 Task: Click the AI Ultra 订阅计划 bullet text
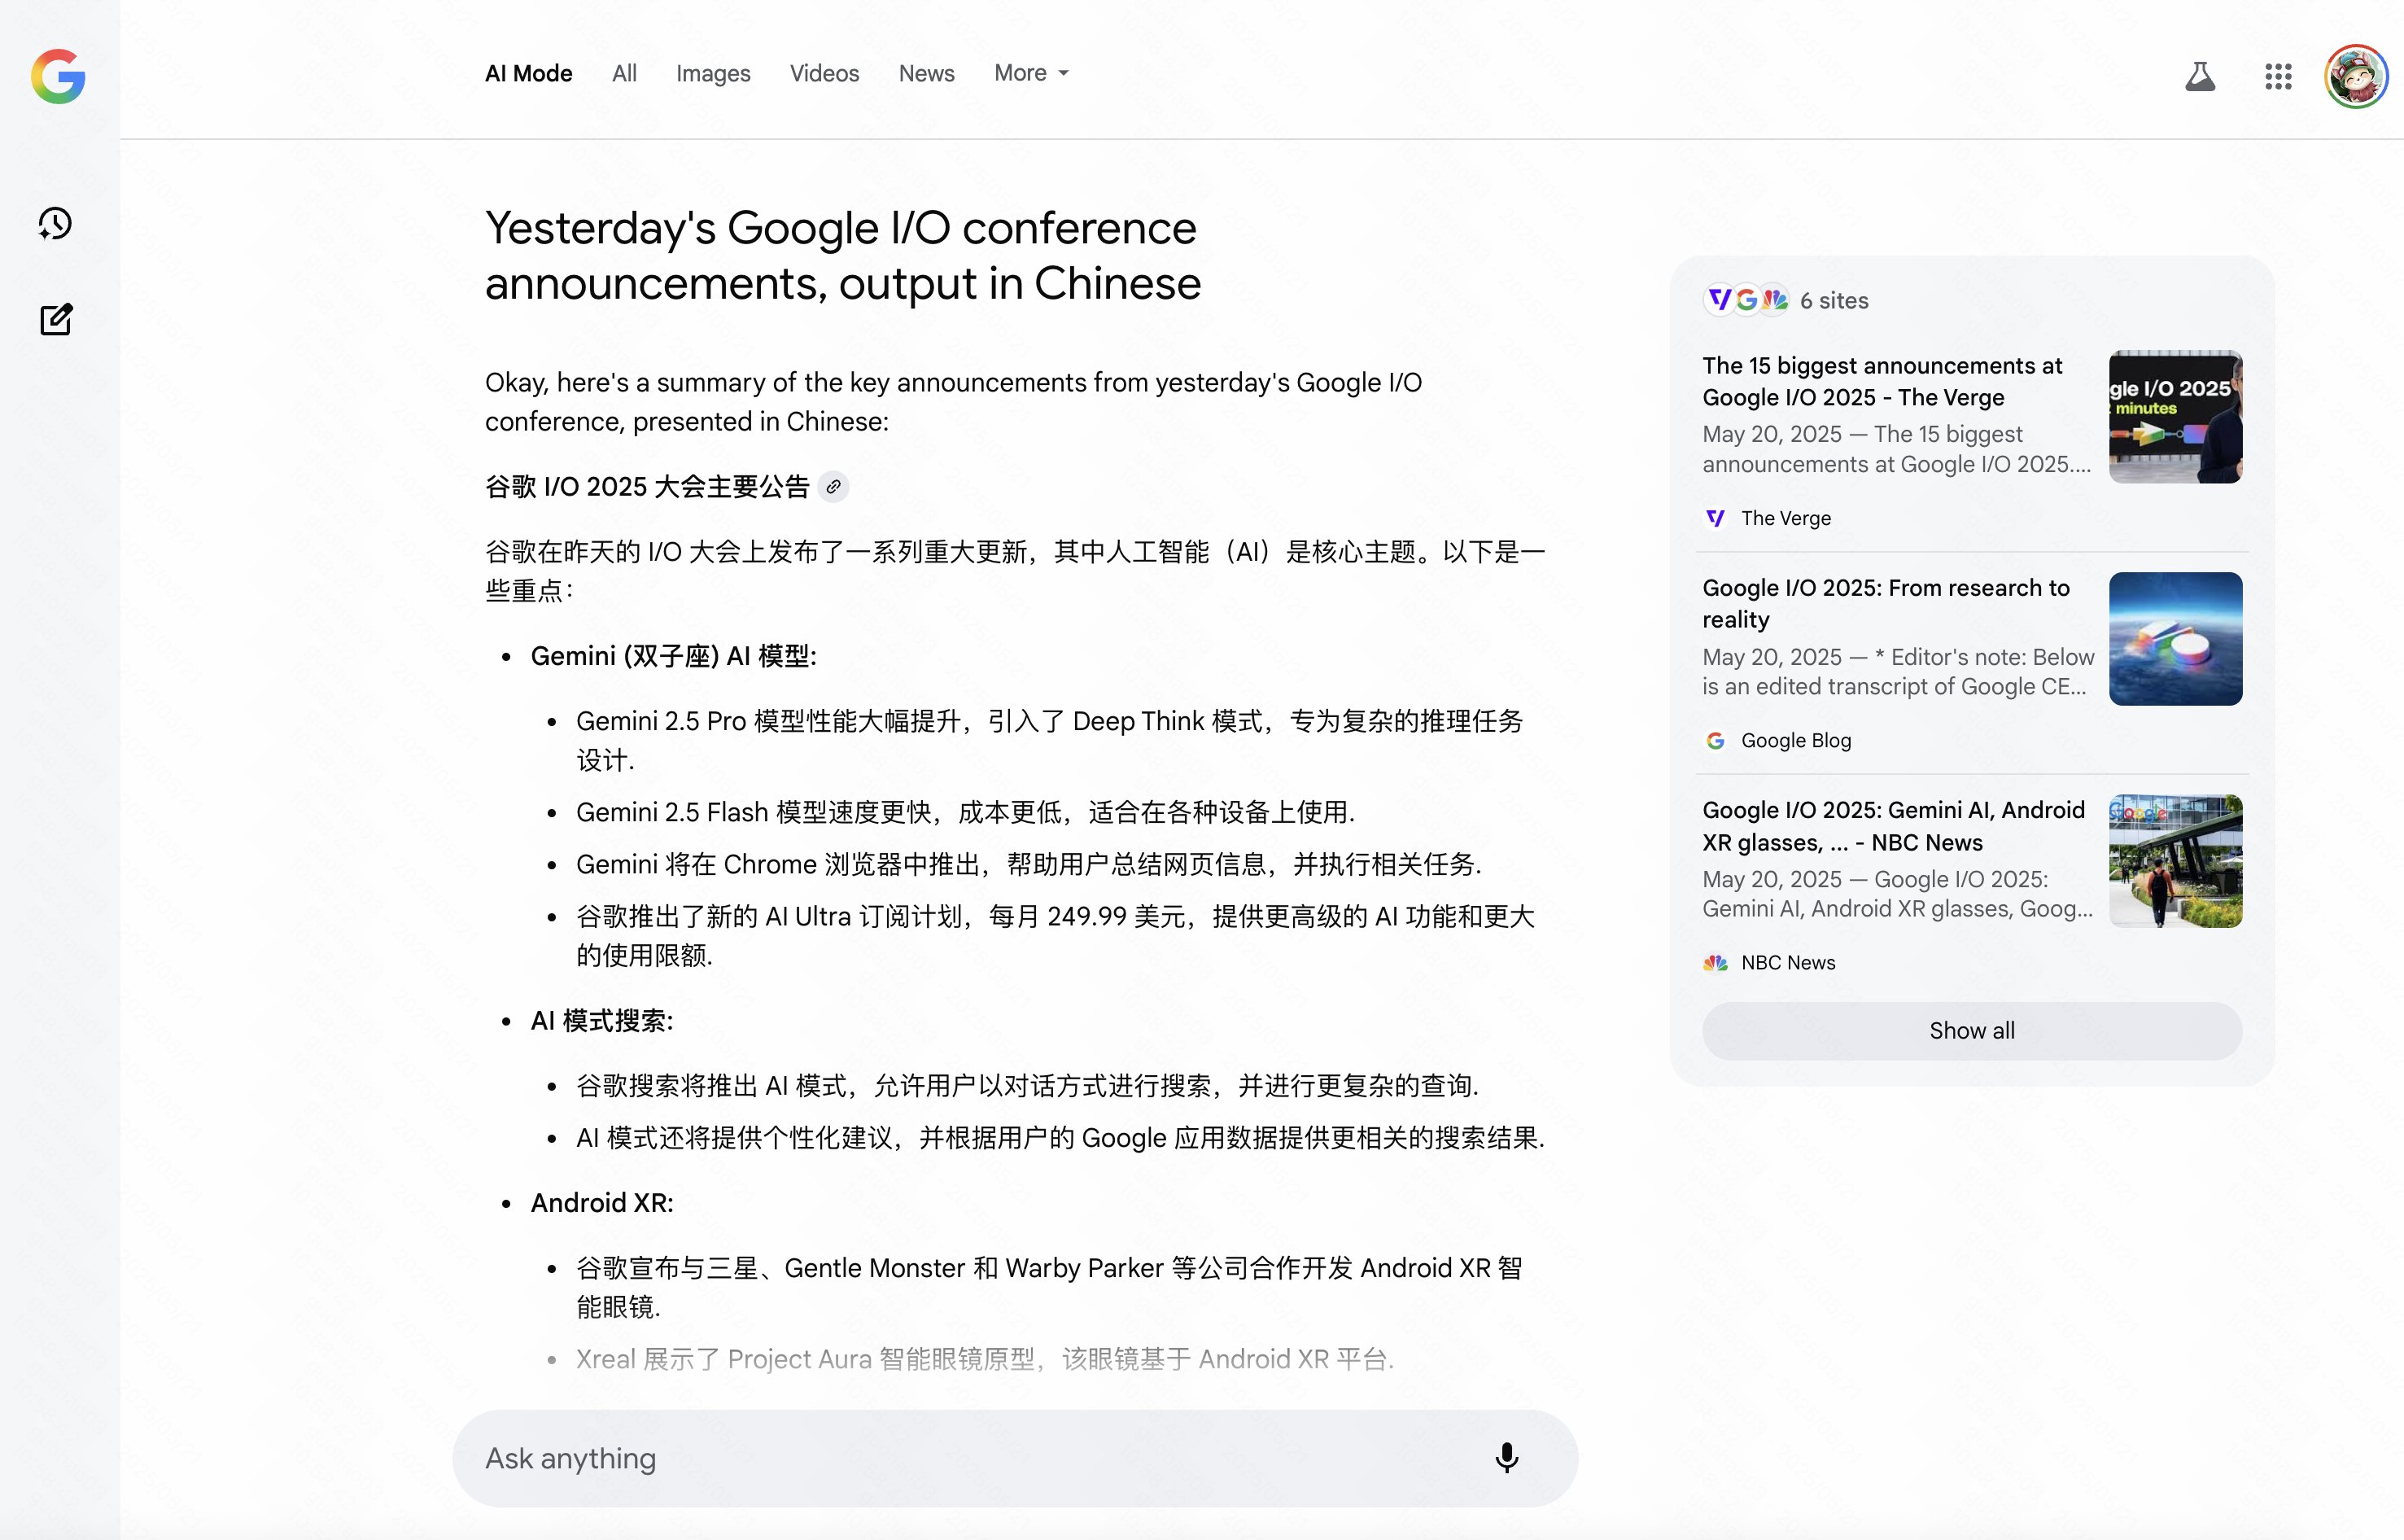tap(1055, 936)
